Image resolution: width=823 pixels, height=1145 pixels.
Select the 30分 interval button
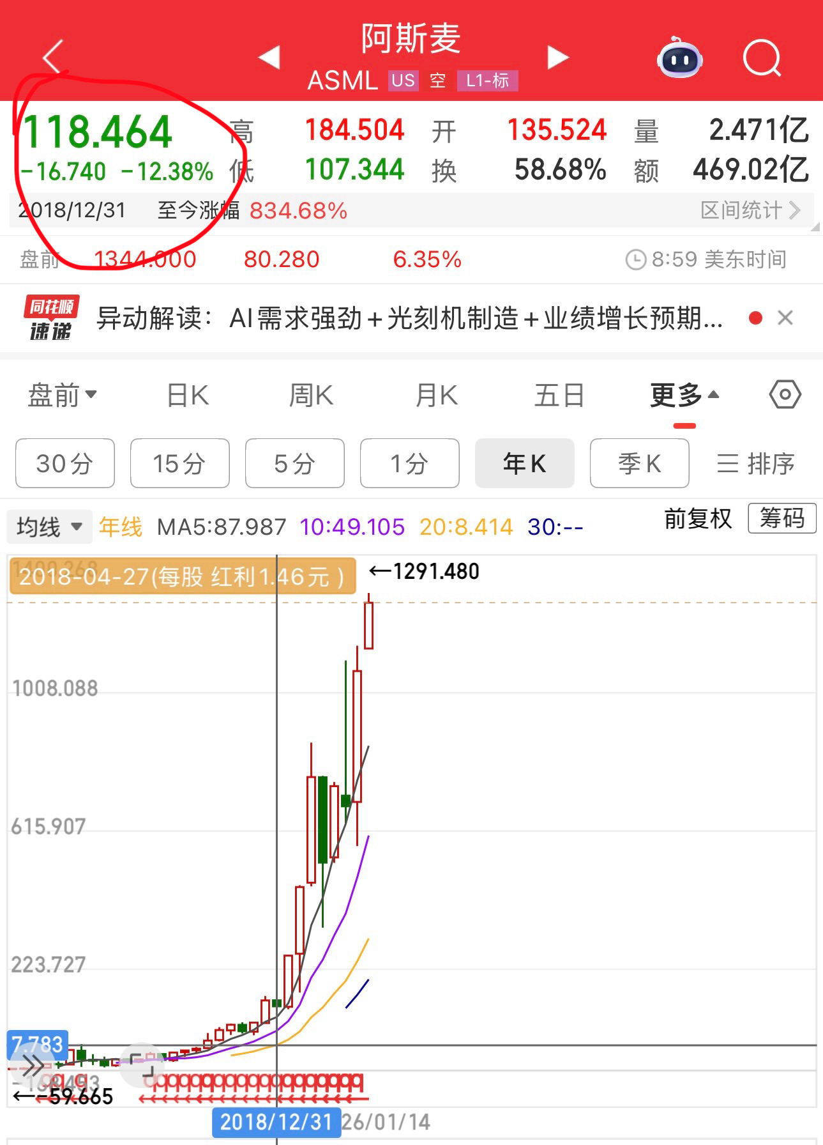click(65, 463)
